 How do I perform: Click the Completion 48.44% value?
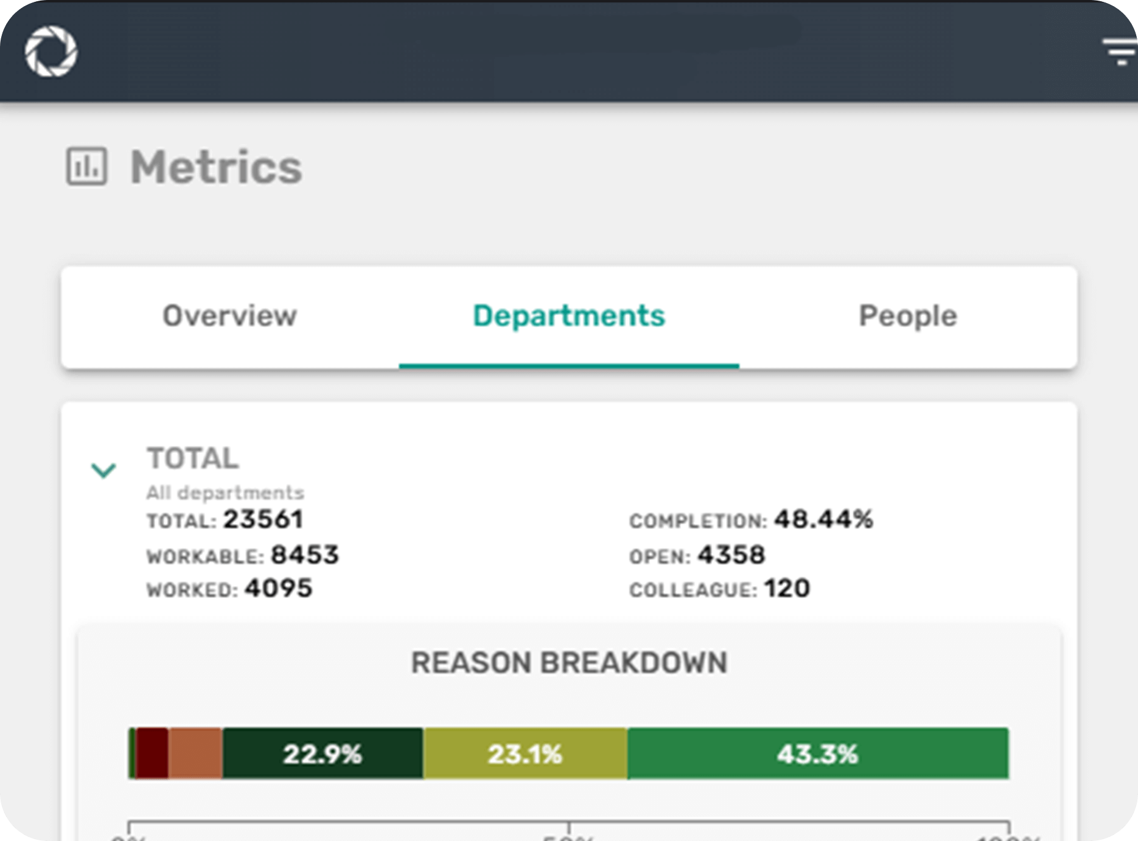[823, 520]
